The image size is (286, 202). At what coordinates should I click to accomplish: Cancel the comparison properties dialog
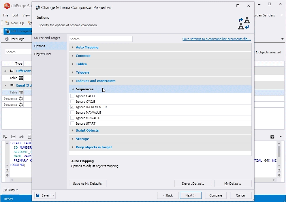[x=240, y=195]
